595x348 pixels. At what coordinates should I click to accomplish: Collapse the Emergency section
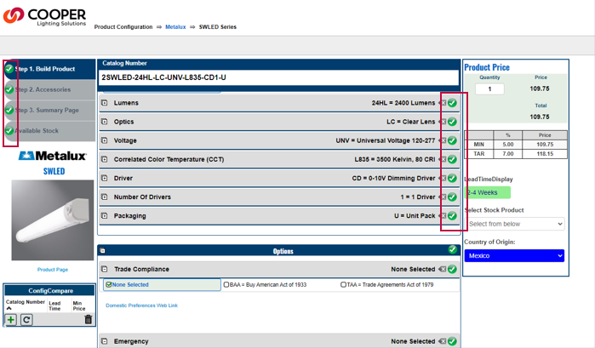(x=105, y=341)
